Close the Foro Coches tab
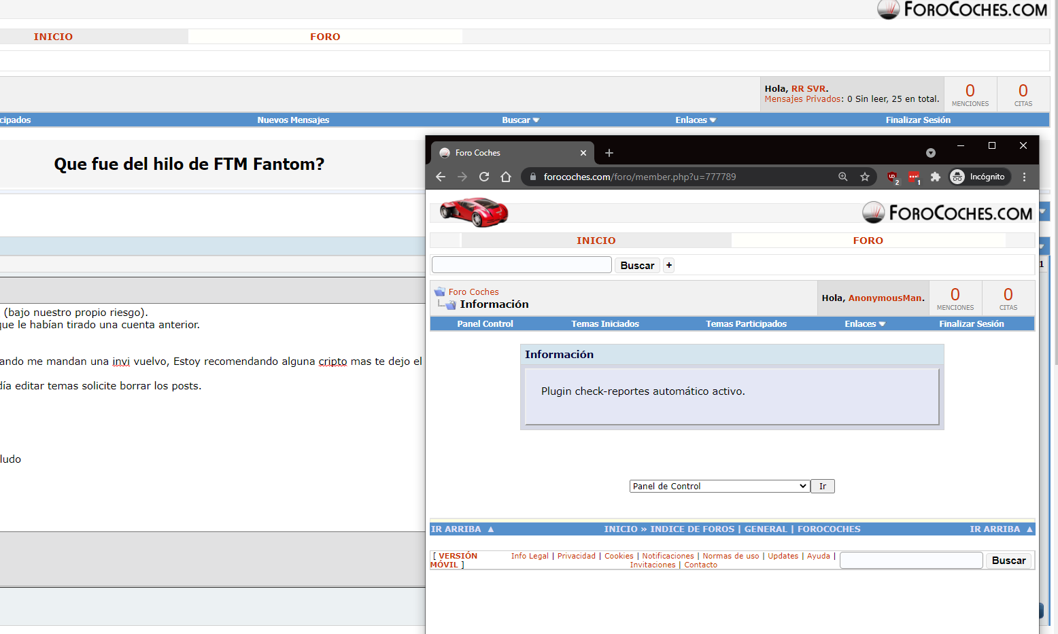The height and width of the screenshot is (634, 1058). (x=583, y=153)
